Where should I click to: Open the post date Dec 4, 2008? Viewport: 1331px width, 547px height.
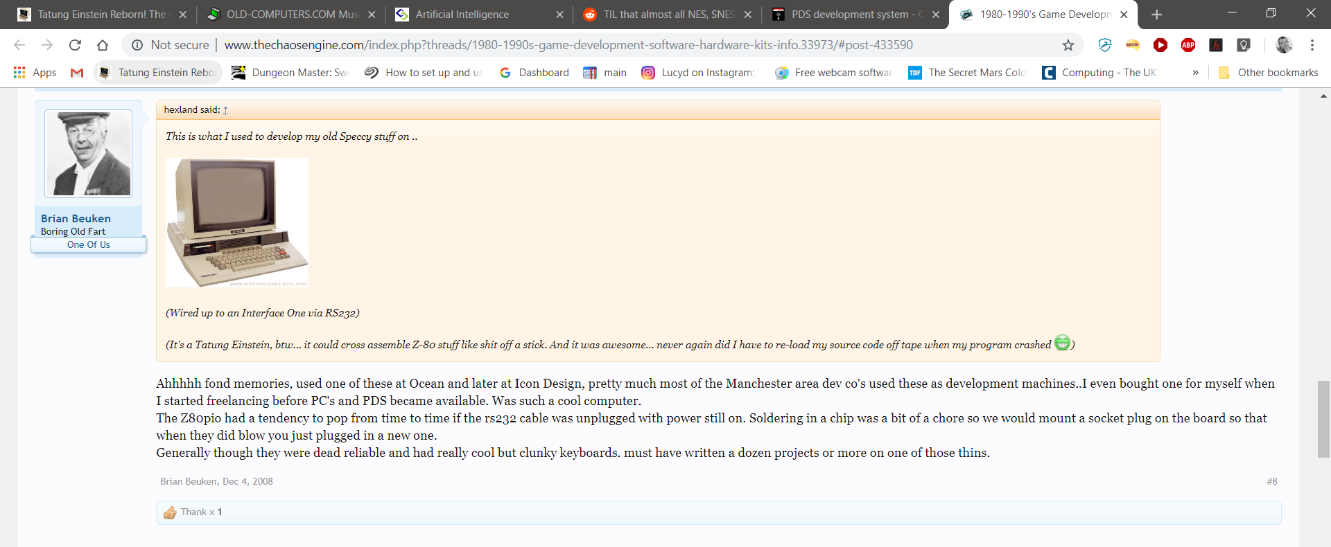247,482
